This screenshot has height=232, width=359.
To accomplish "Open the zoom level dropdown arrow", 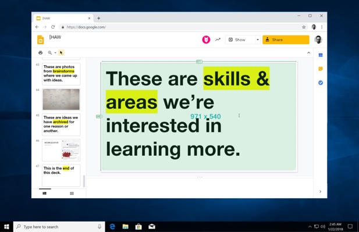I will tap(55, 53).
